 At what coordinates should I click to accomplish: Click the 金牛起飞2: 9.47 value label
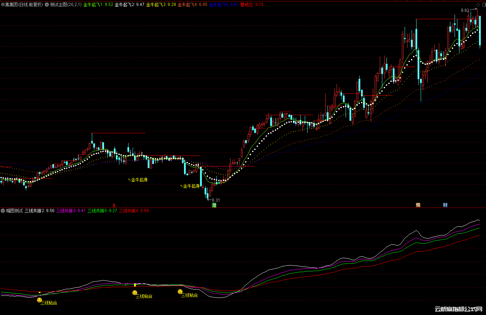(130, 5)
